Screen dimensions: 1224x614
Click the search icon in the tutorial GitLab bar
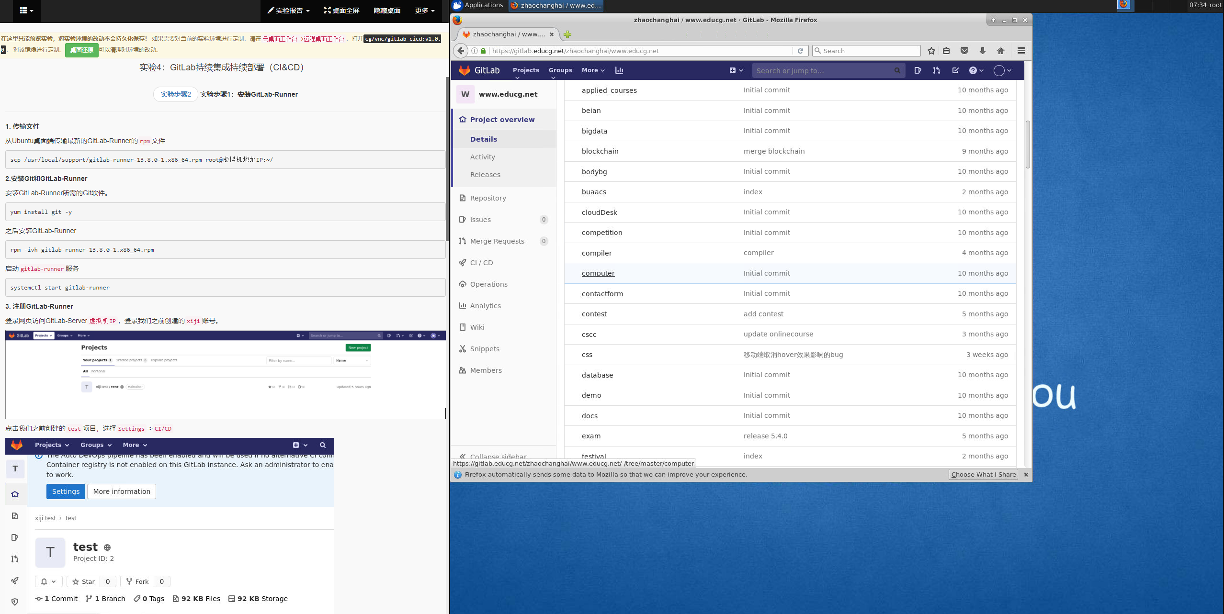click(x=323, y=445)
